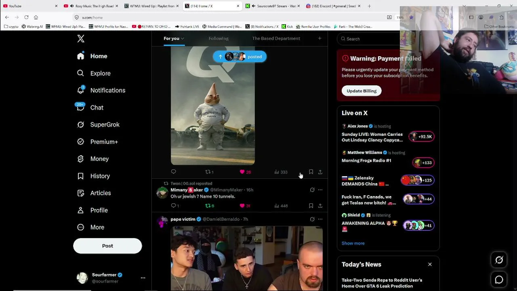Image resolution: width=517 pixels, height=291 pixels.
Task: Open the Remilia User Profiles bookmark
Action: point(313,27)
